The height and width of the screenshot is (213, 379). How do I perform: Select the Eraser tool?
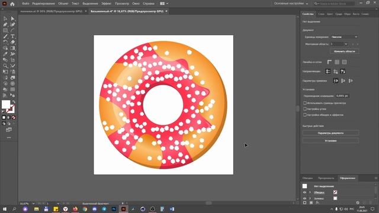point(12,42)
